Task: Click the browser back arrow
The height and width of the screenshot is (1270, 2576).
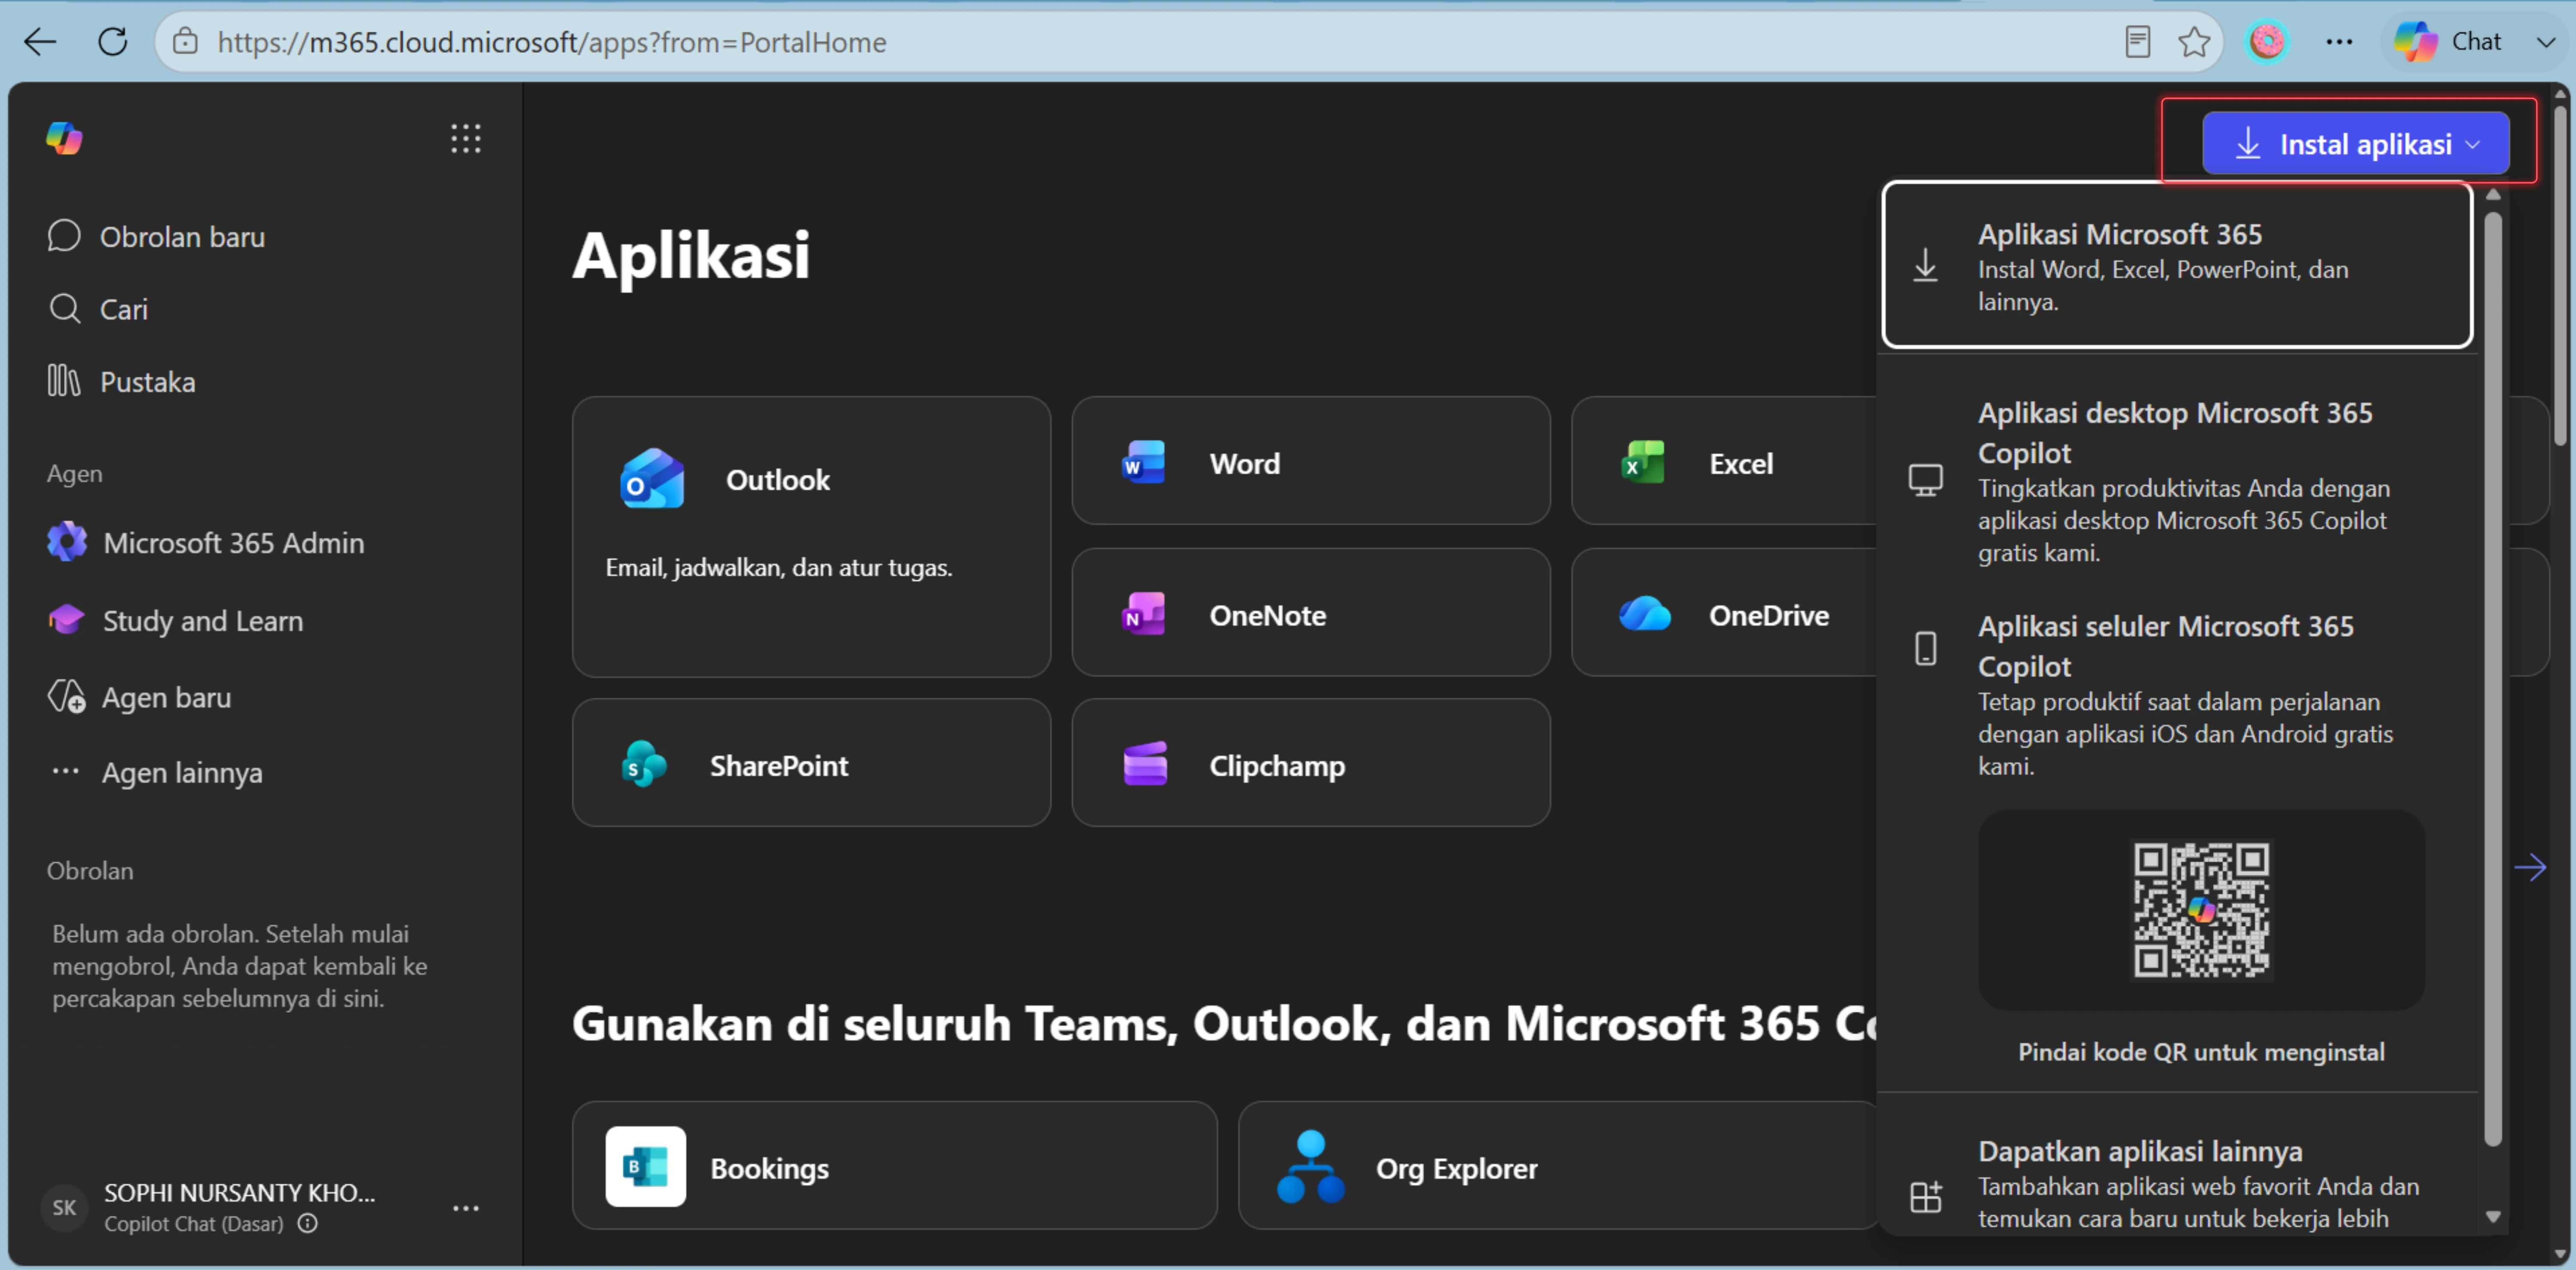Action: 40,42
